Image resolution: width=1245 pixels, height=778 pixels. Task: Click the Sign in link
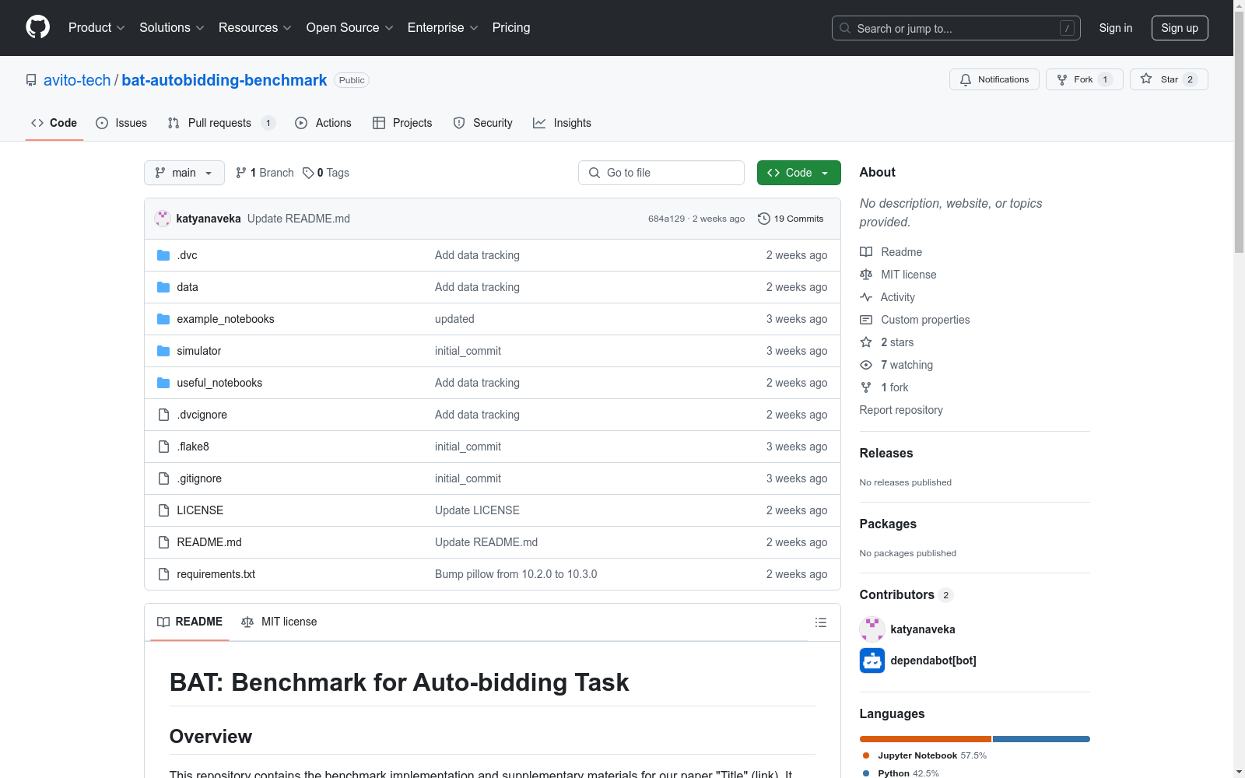[1116, 28]
